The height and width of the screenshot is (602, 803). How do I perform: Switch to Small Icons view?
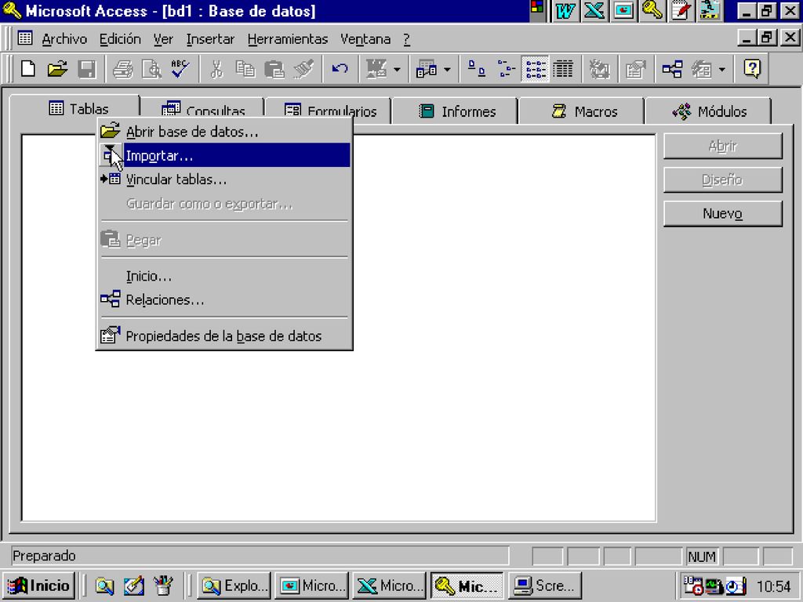(x=506, y=69)
